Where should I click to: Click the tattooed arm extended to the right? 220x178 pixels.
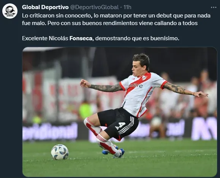coord(185,90)
